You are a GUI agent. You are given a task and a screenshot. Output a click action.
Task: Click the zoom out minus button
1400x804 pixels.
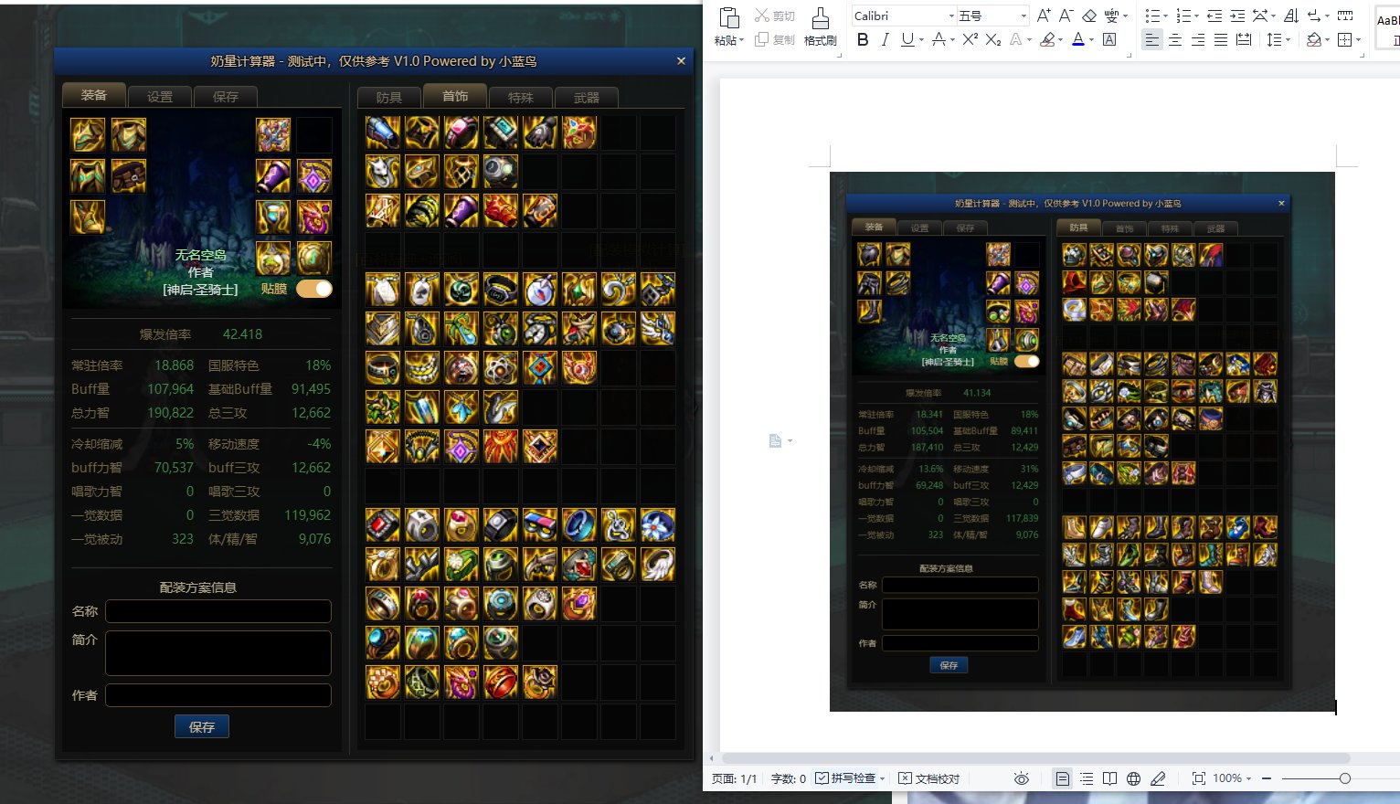(1267, 778)
